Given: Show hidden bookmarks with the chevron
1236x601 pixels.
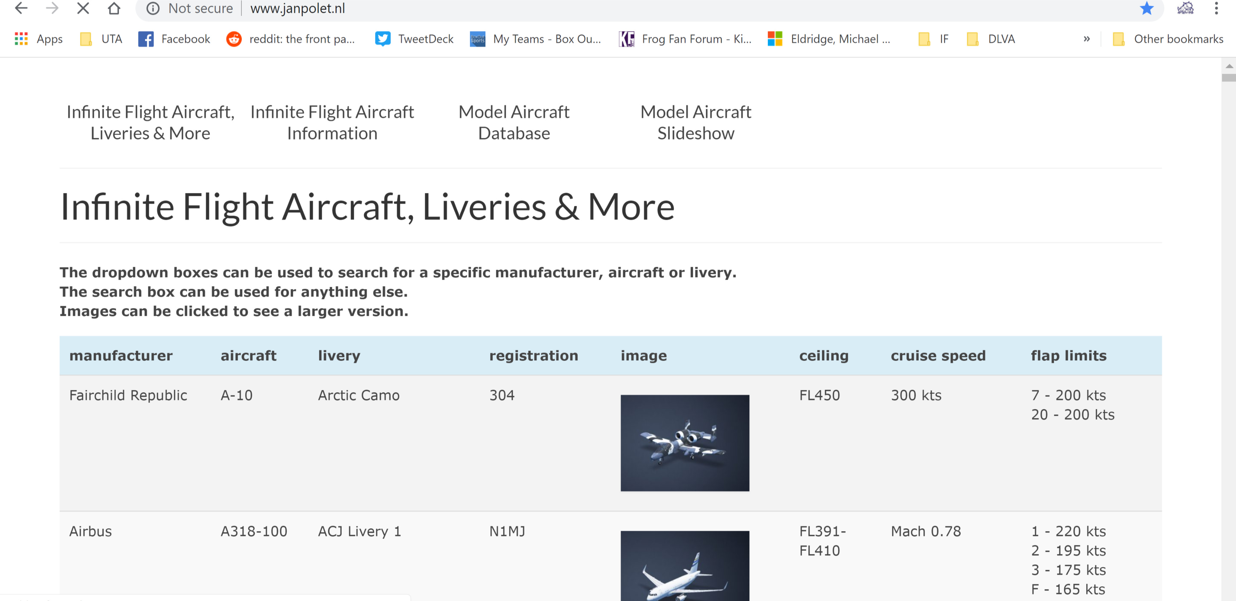Looking at the screenshot, I should (1086, 39).
